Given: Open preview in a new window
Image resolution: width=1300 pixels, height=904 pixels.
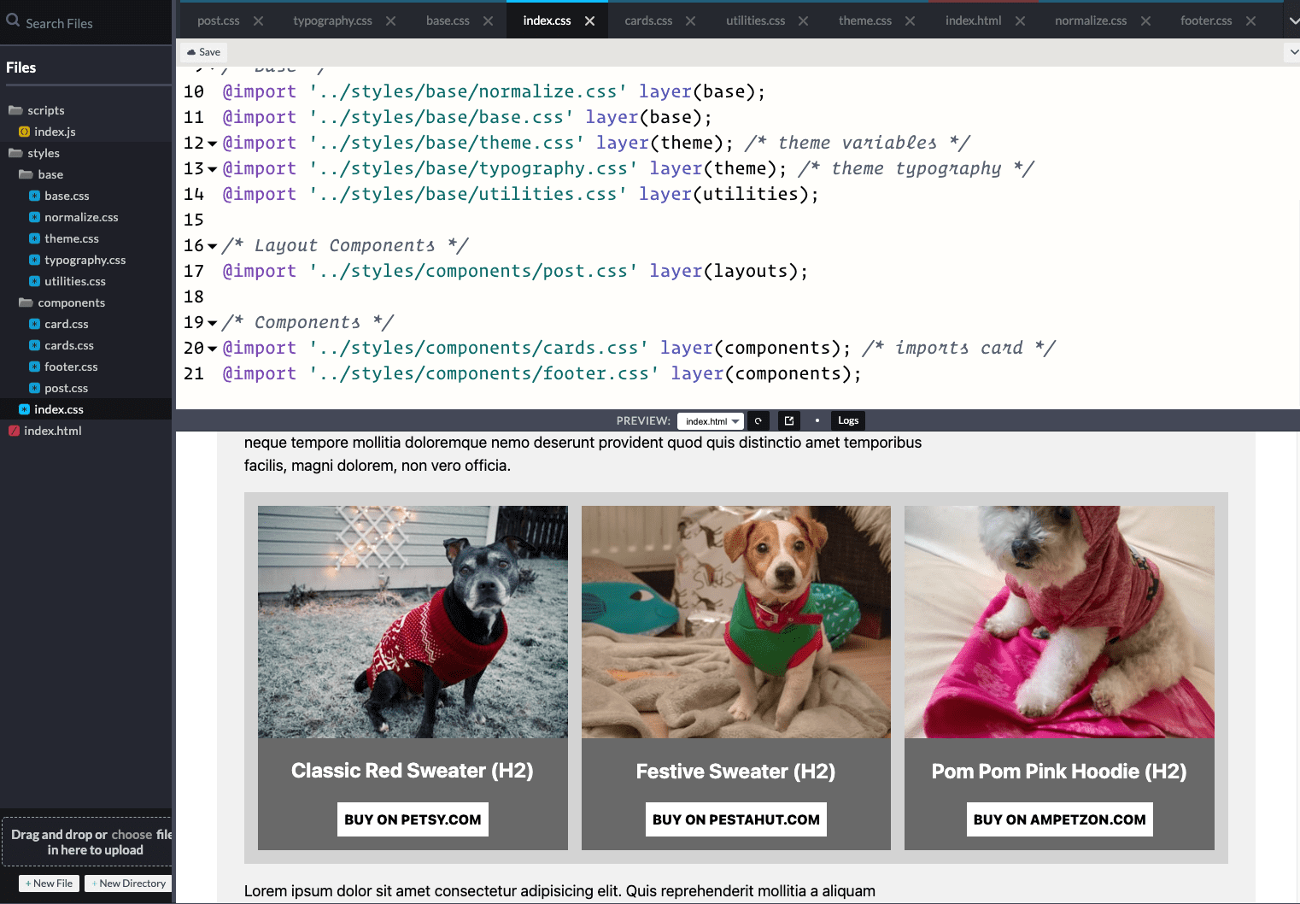Looking at the screenshot, I should pos(788,420).
